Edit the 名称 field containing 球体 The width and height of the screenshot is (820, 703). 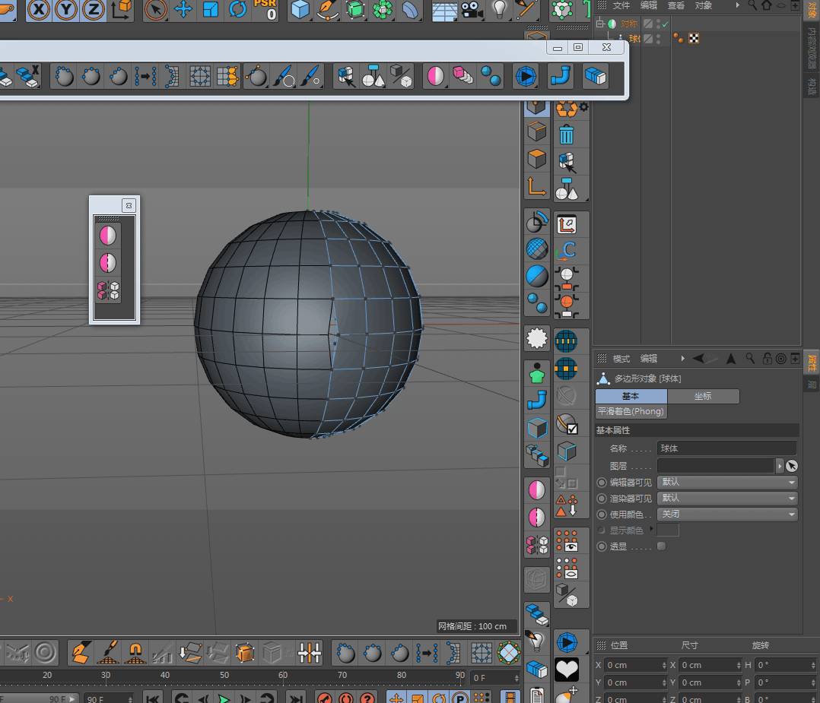coord(727,448)
